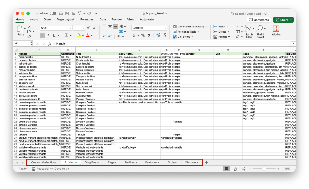Viewport: 309px width, 189px height.
Task: Open the Data ribbon tab
Action: point(103,20)
